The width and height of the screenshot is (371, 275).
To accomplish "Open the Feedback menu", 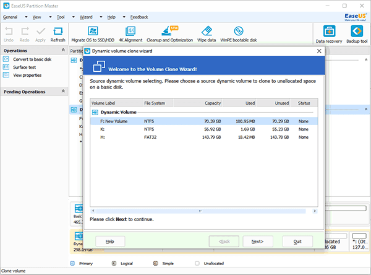I will tap(139, 18).
